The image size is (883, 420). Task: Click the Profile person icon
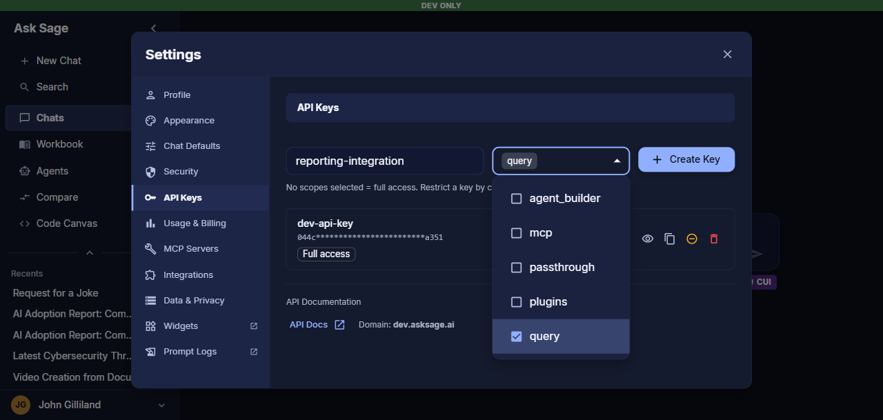click(x=150, y=95)
